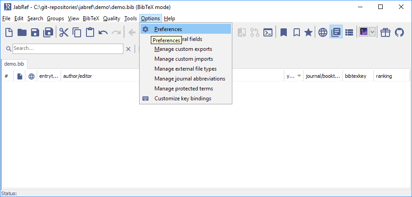412x197 pixels.
Task: Undo the last action with the curved arrow
Action: (103, 32)
